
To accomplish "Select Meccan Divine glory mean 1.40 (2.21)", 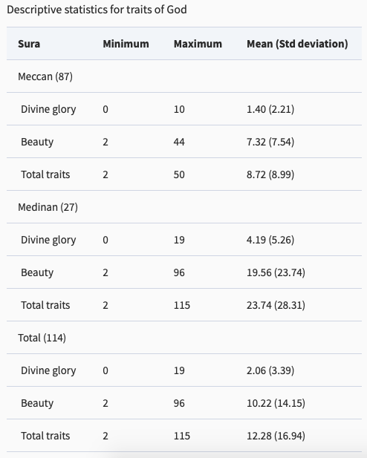I will pos(270,109).
